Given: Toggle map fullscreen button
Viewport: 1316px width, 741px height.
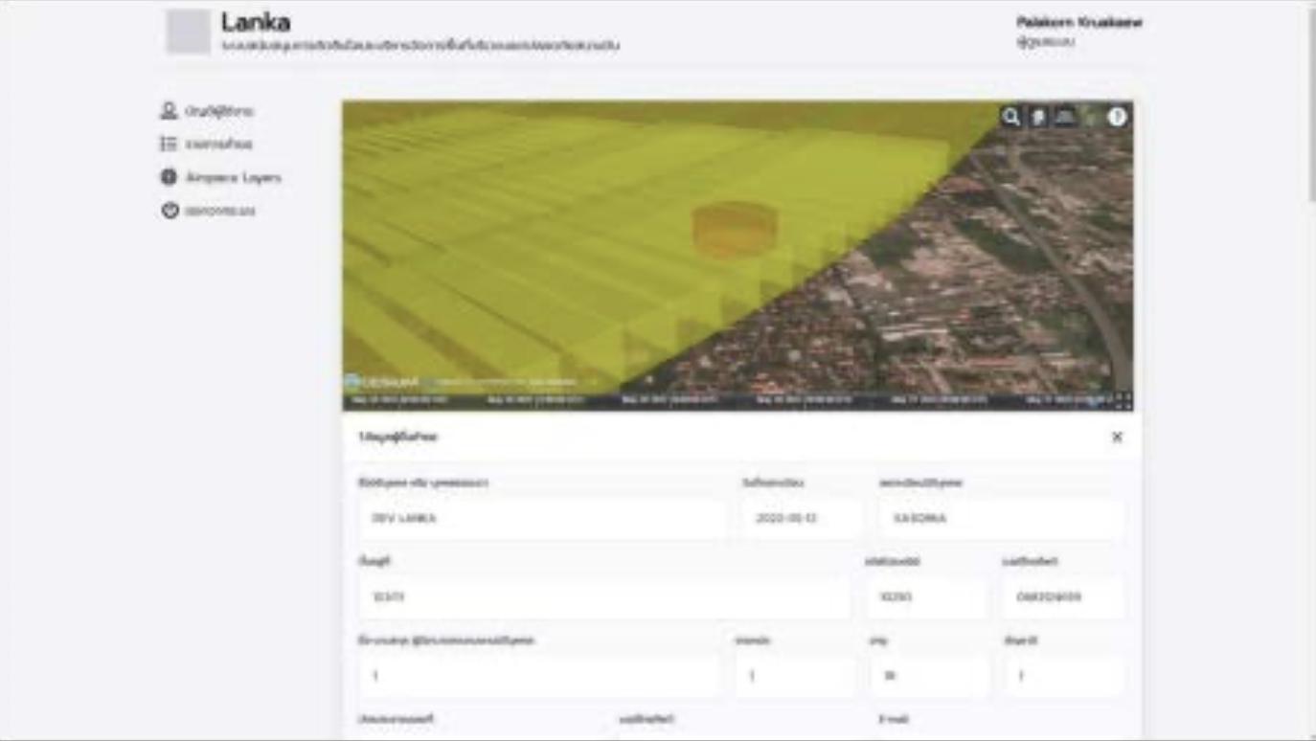Looking at the screenshot, I should pos(1124,400).
